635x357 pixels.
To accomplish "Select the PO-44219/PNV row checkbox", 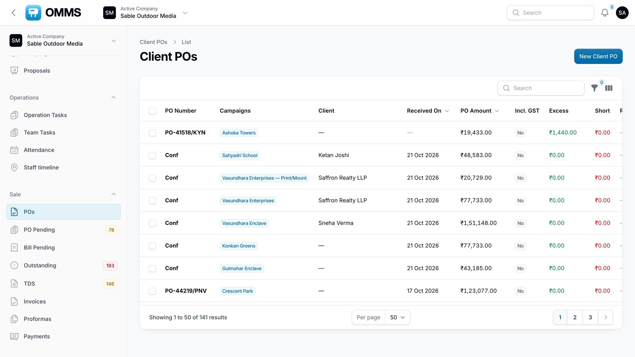I will (152, 291).
